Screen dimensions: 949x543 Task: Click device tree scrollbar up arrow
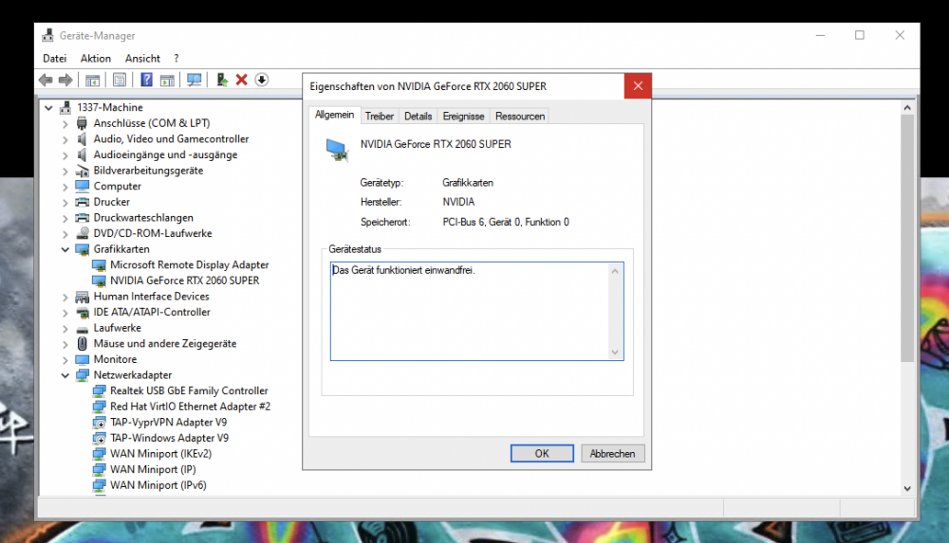coord(907,108)
